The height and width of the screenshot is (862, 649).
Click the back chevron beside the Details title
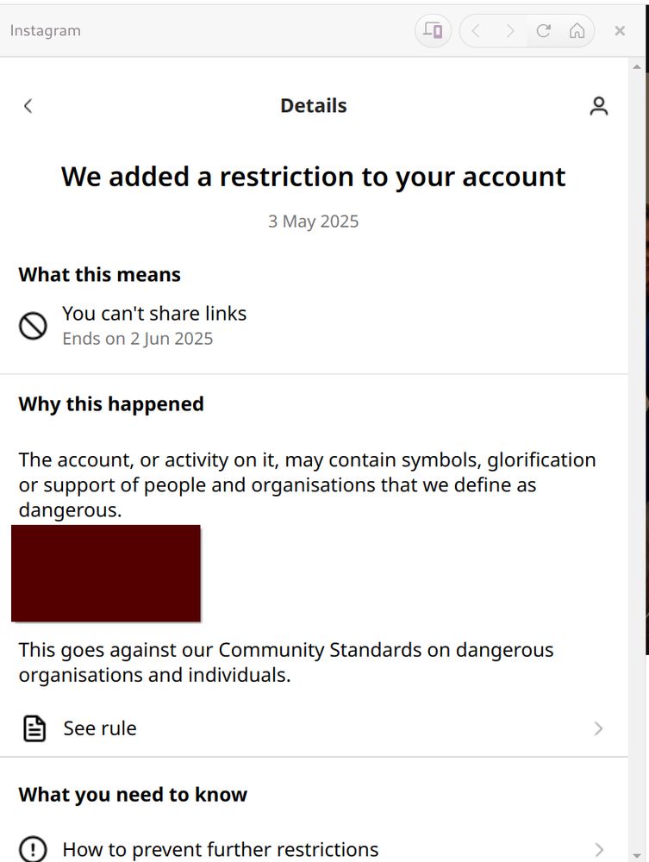coord(28,105)
